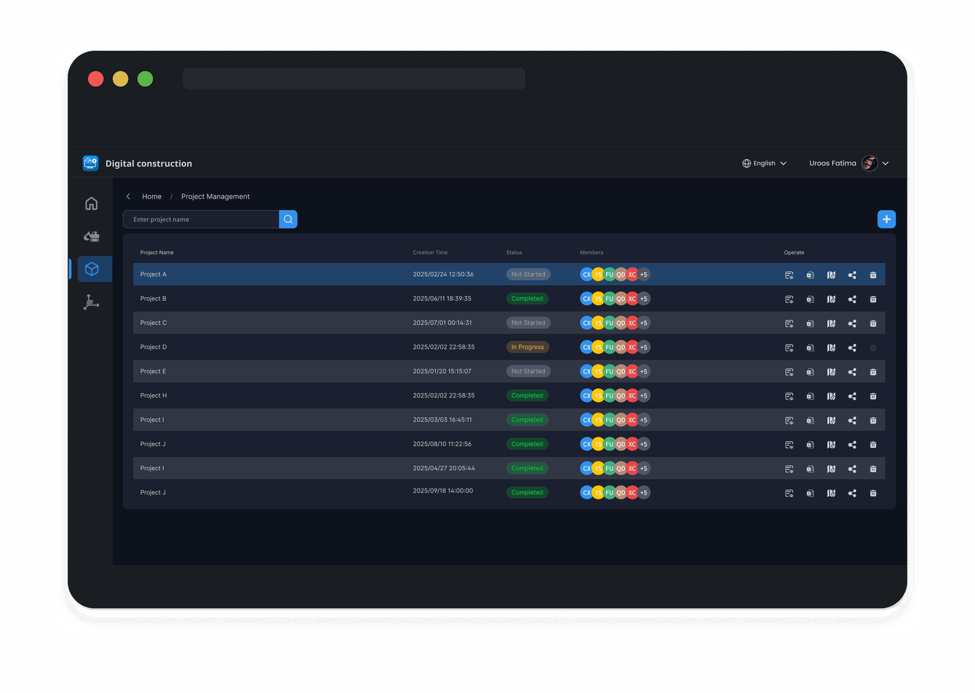Screen dimensions: 975x693
Task: Open the excavator machinery sidebar icon
Action: 91,236
